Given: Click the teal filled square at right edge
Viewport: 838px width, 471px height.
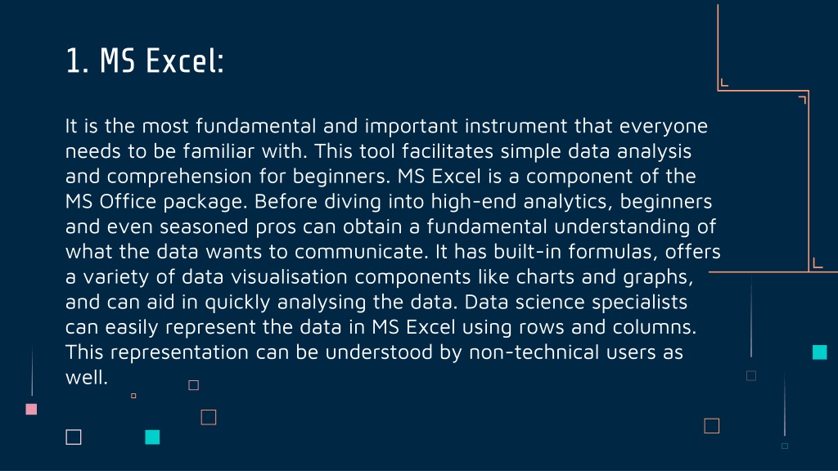Looking at the screenshot, I should pyautogui.click(x=820, y=352).
